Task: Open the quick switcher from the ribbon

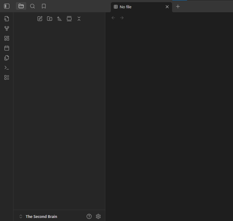Action: tap(7, 19)
